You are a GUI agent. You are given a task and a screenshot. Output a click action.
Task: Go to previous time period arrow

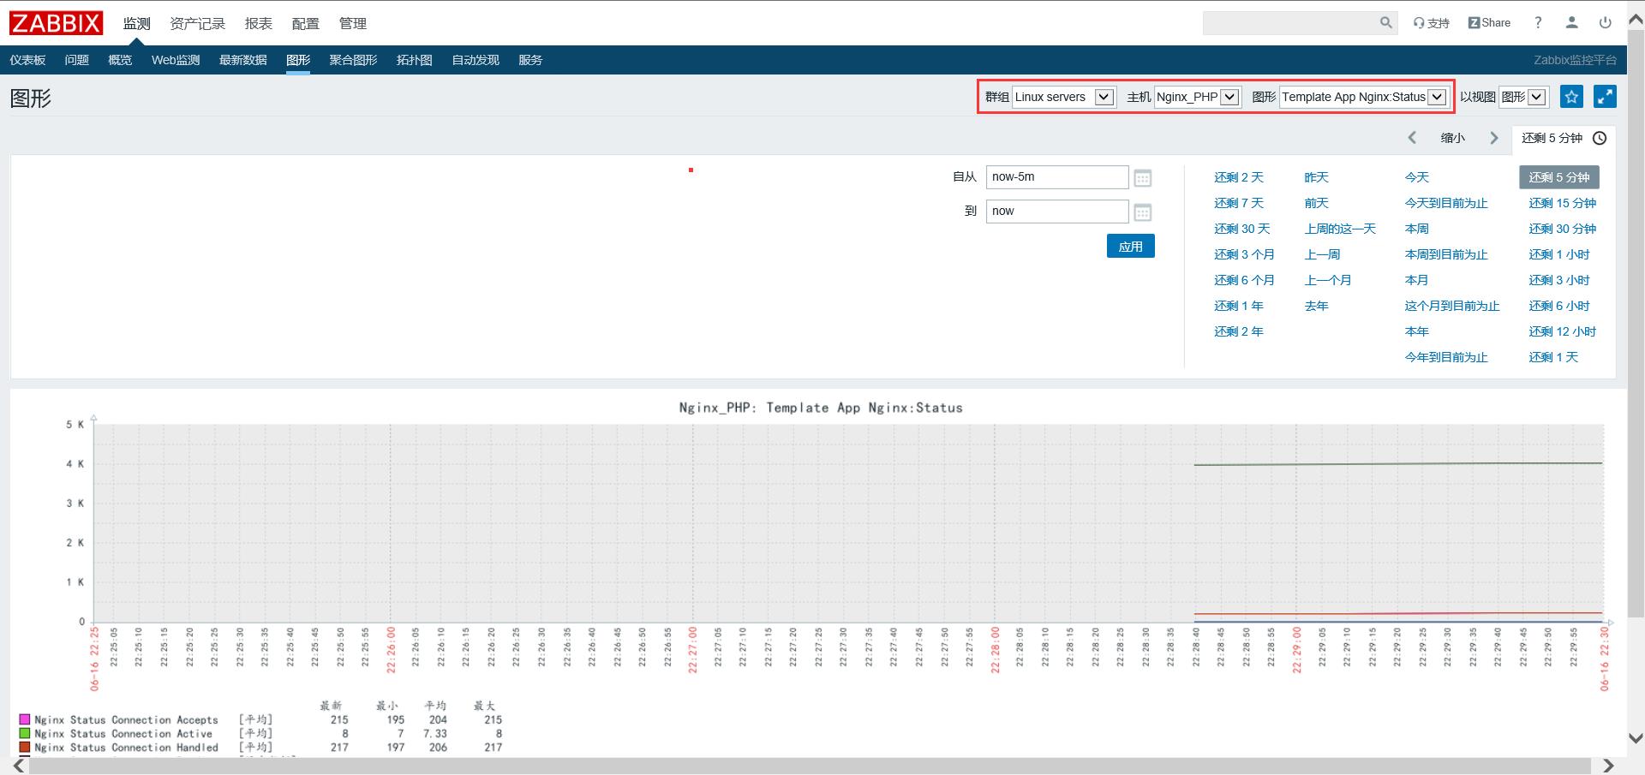point(1412,138)
